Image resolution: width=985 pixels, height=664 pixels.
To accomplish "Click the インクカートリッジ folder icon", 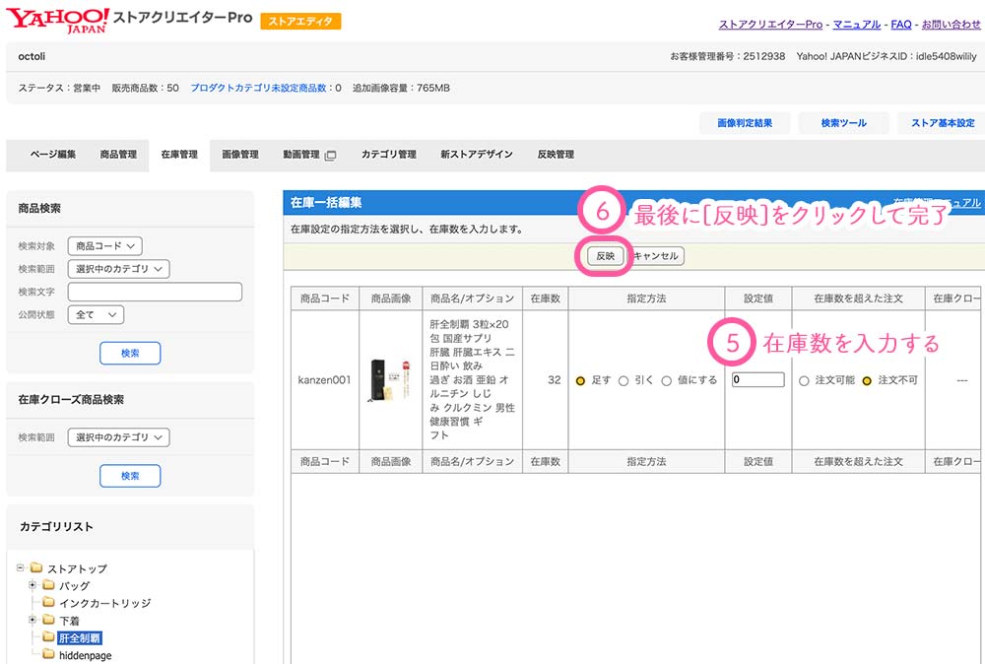I will coord(48,603).
